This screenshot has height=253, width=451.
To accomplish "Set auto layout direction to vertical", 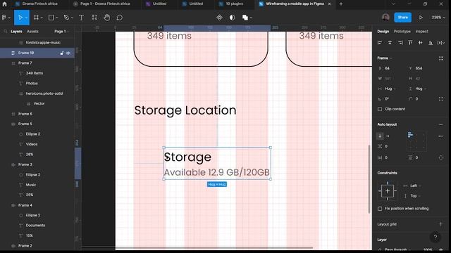I will click(x=380, y=136).
